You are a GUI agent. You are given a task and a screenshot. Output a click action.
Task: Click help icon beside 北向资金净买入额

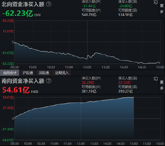coord(49,4)
